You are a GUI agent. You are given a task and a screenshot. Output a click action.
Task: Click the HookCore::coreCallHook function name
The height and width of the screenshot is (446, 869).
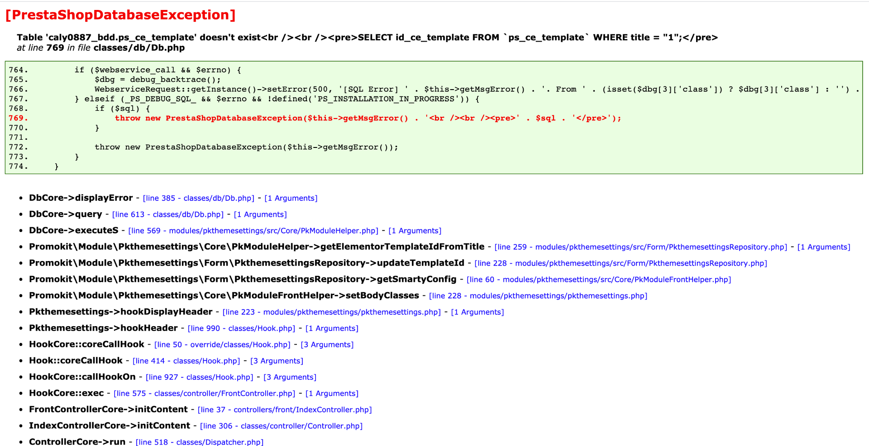86,344
